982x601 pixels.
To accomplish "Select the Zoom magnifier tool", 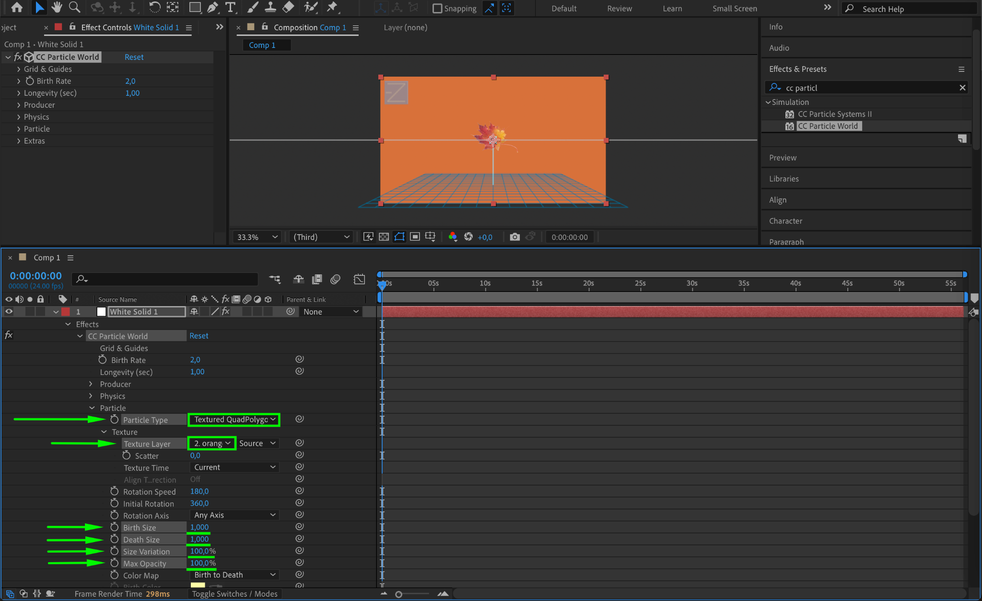I will [74, 7].
